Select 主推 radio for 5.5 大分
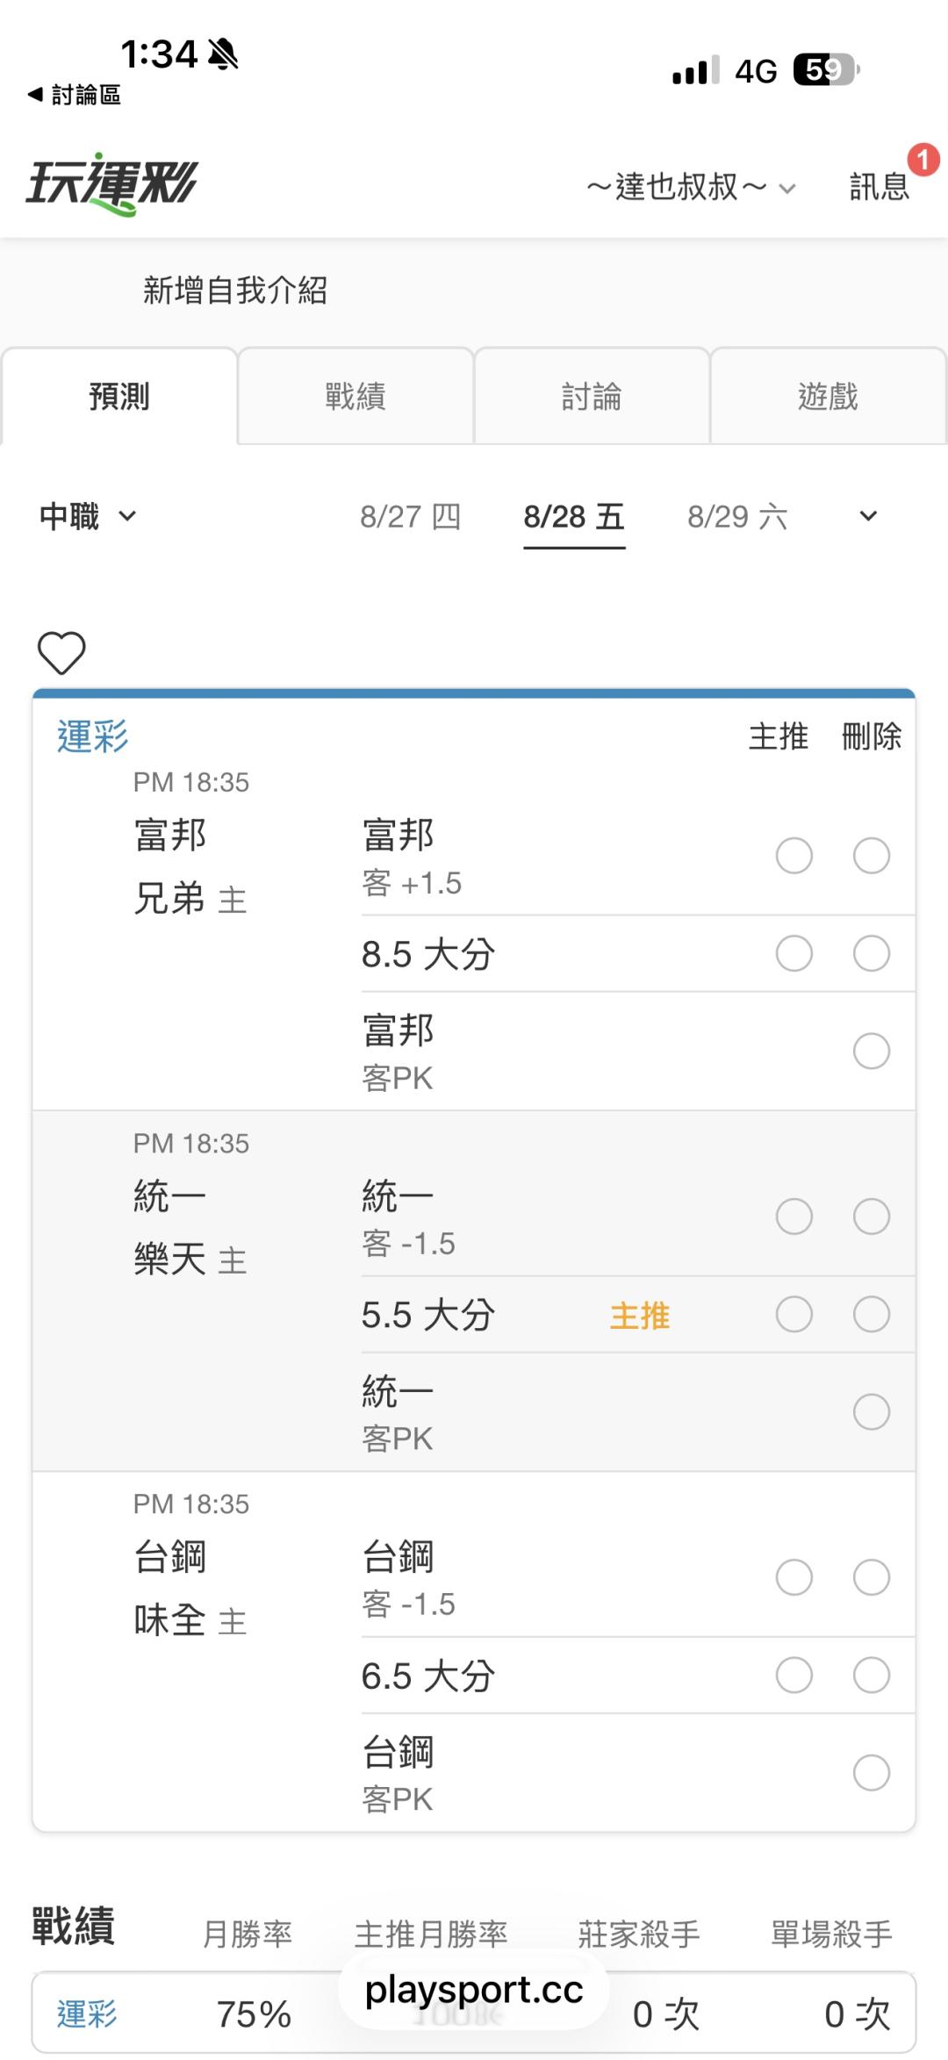Viewport: 948px width, 2060px height. click(794, 1314)
